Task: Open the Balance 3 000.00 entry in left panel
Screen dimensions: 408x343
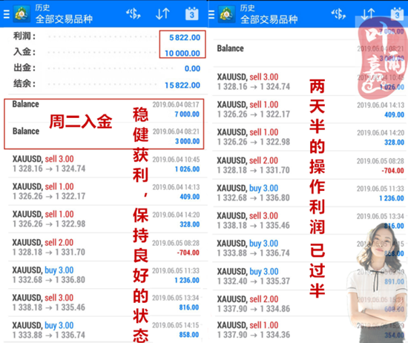Action: (x=106, y=136)
